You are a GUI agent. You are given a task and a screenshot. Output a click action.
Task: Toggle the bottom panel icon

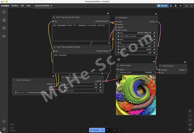coord(186,6)
